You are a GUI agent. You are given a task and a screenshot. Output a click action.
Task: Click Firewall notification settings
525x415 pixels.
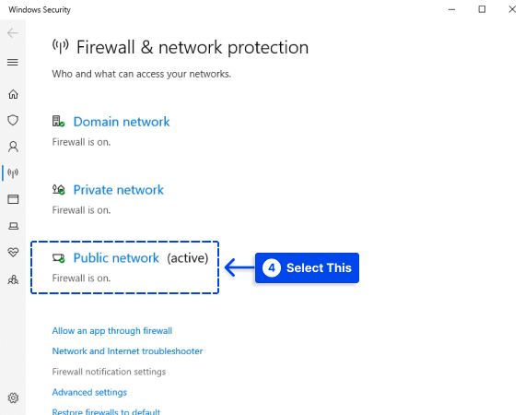point(109,372)
